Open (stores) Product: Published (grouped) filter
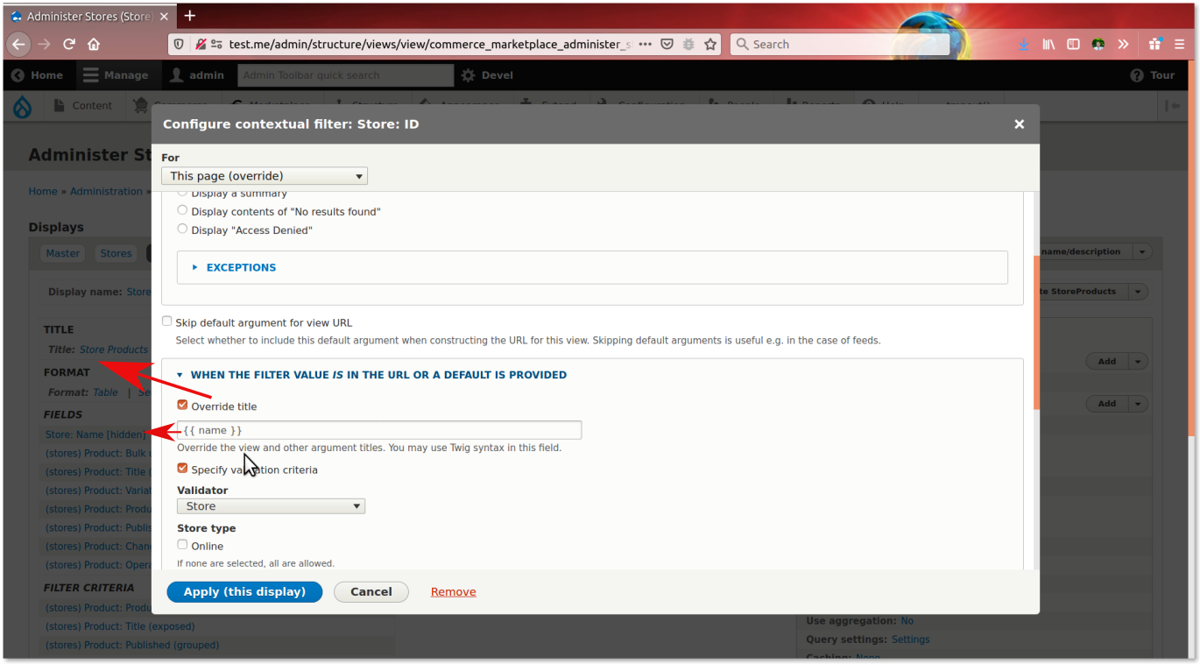 point(132,645)
